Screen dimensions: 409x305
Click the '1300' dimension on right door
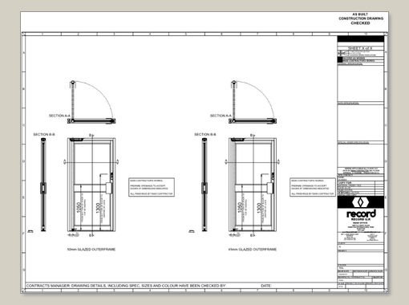click(x=259, y=209)
